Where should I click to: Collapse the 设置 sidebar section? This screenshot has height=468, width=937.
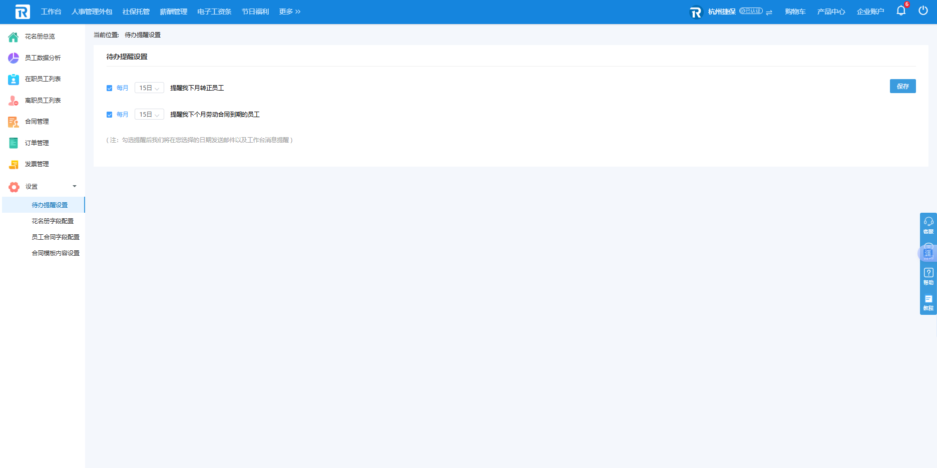pos(75,187)
